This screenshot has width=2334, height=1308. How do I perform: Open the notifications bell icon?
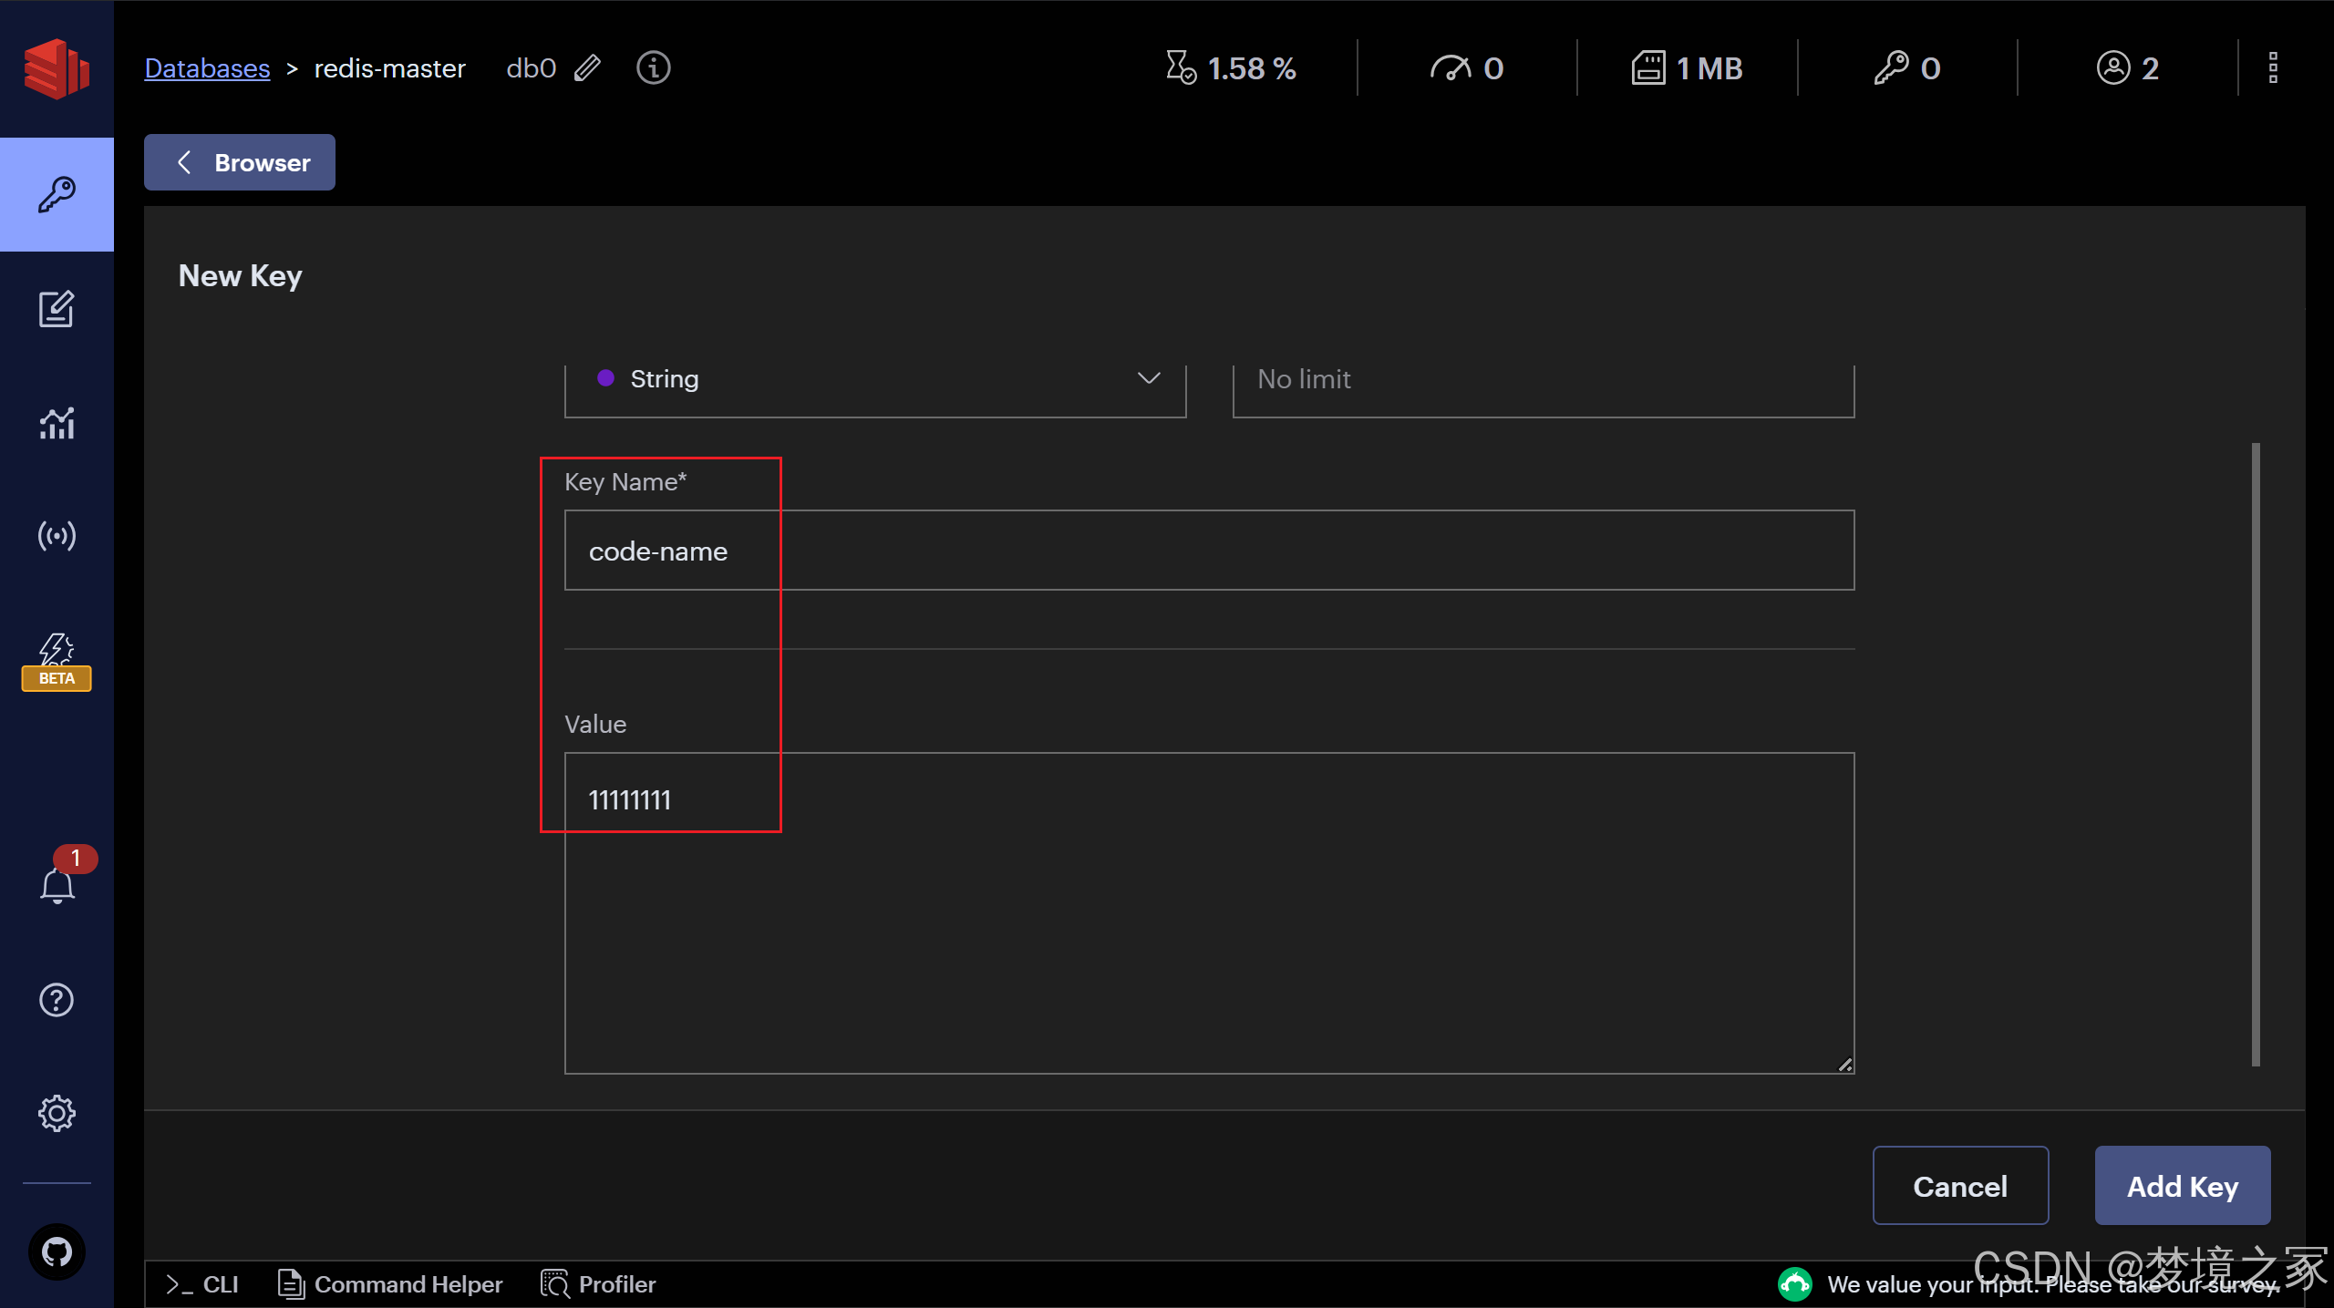click(57, 884)
